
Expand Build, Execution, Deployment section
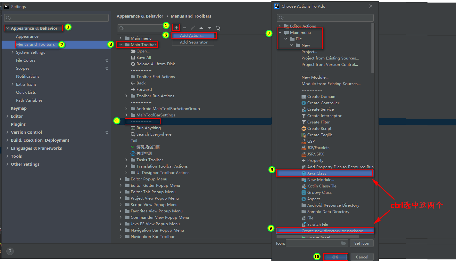[7, 140]
